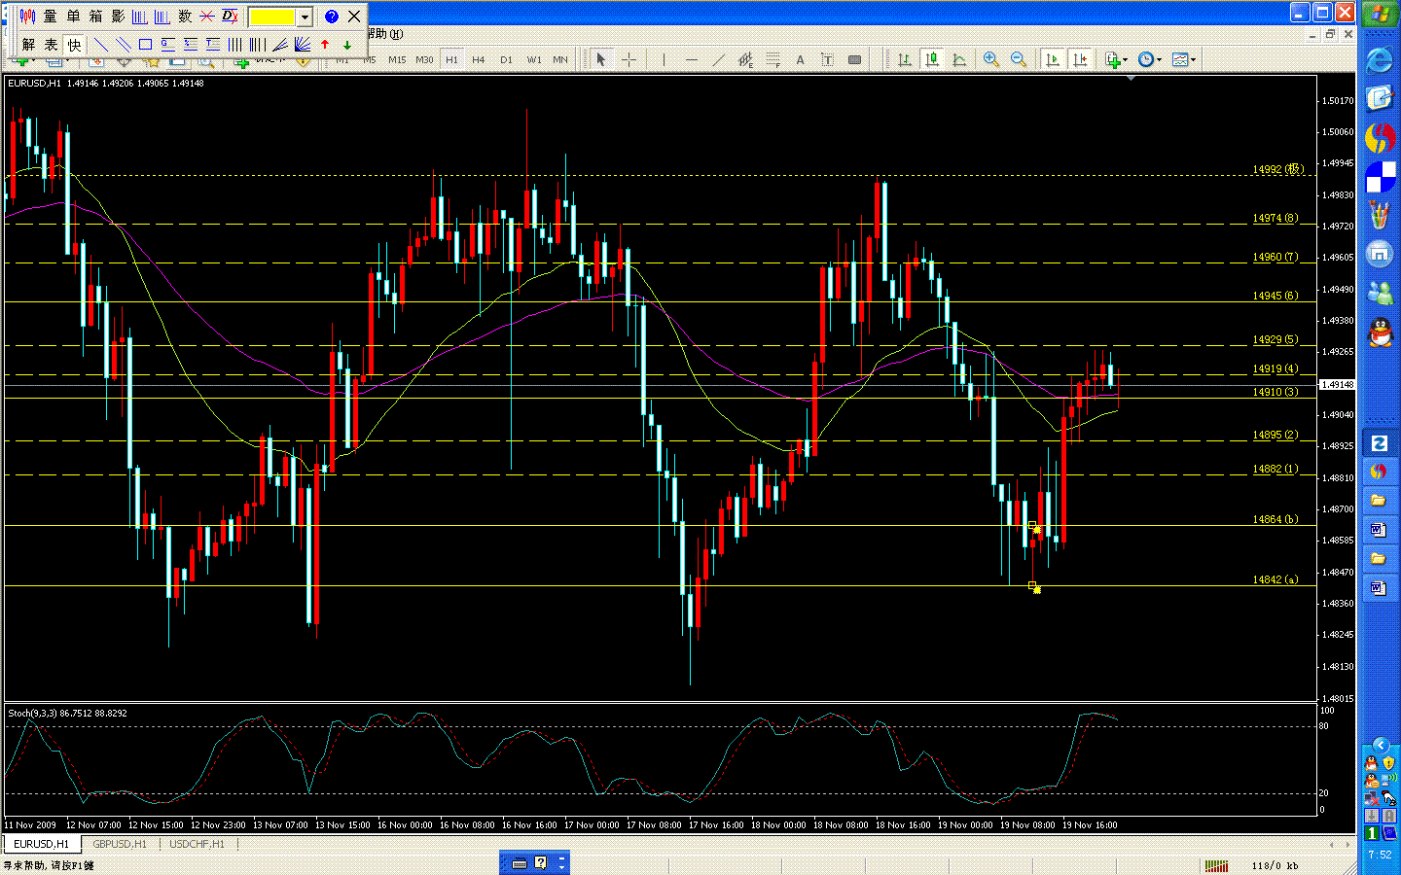Switch to the GBPUSD,H1 chart tab
Screen dimensions: 1401x875
pos(120,844)
